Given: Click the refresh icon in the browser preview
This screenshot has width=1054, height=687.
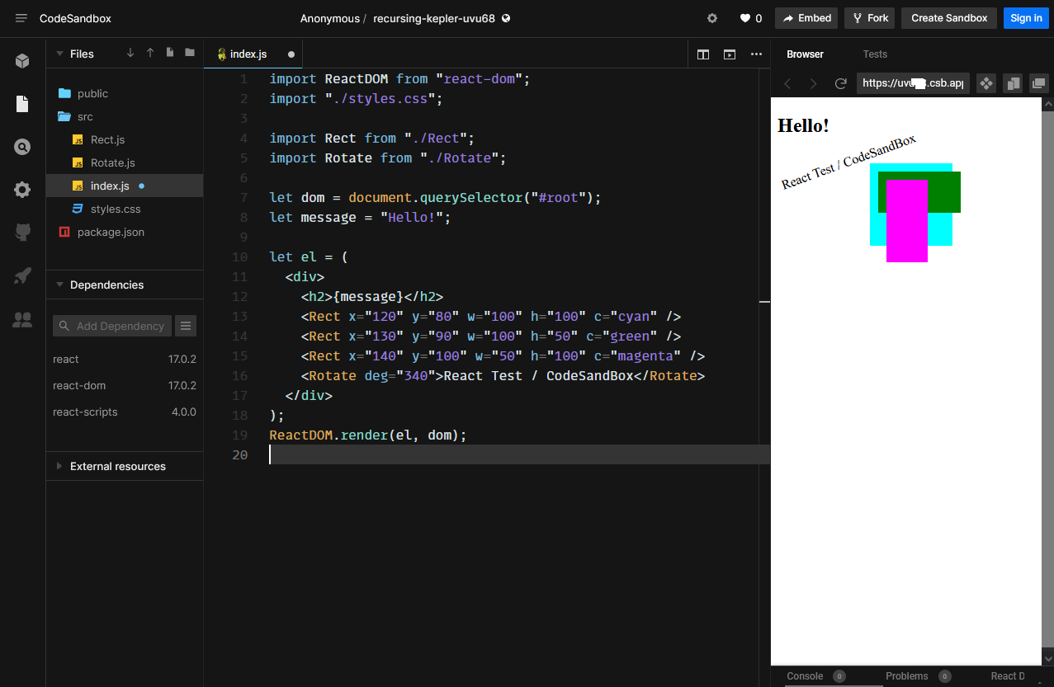Looking at the screenshot, I should coord(841,83).
